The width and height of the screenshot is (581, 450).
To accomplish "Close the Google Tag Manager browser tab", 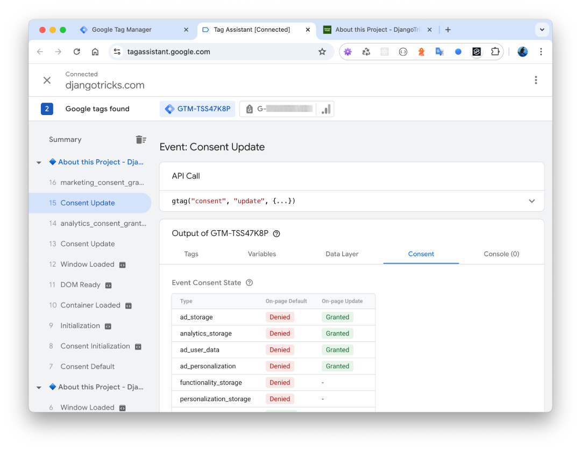I will (x=186, y=30).
